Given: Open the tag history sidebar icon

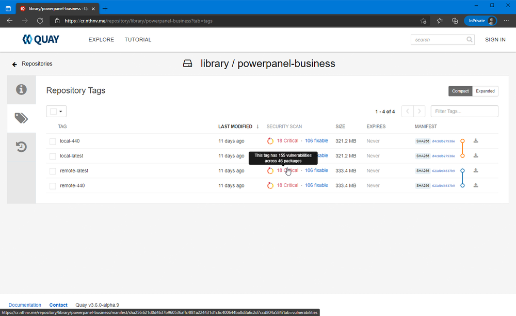Looking at the screenshot, I should [21, 147].
